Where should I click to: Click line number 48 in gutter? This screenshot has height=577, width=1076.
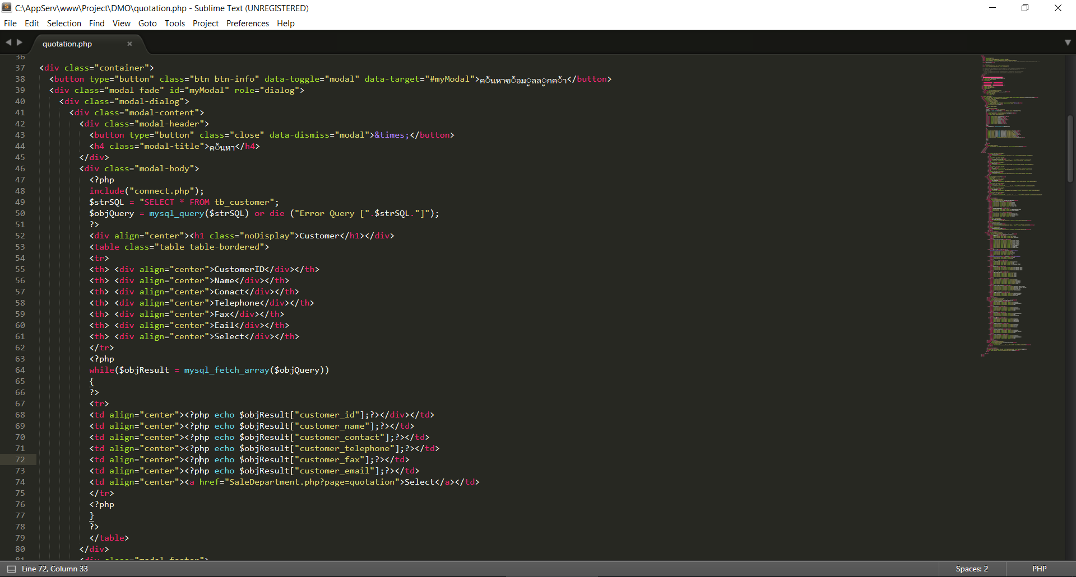click(x=20, y=191)
